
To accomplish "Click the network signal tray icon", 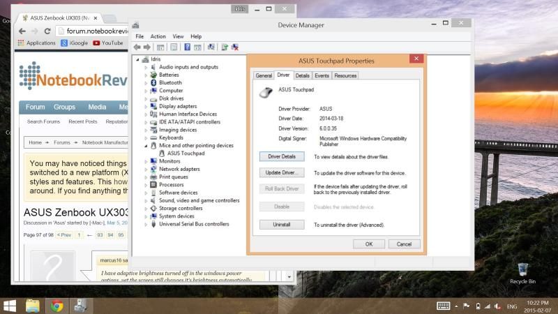I will point(487,306).
